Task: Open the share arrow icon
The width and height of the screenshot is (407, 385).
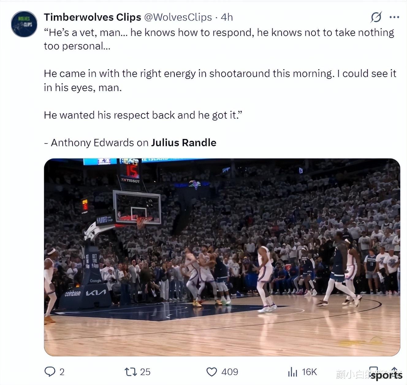Action: tap(395, 371)
